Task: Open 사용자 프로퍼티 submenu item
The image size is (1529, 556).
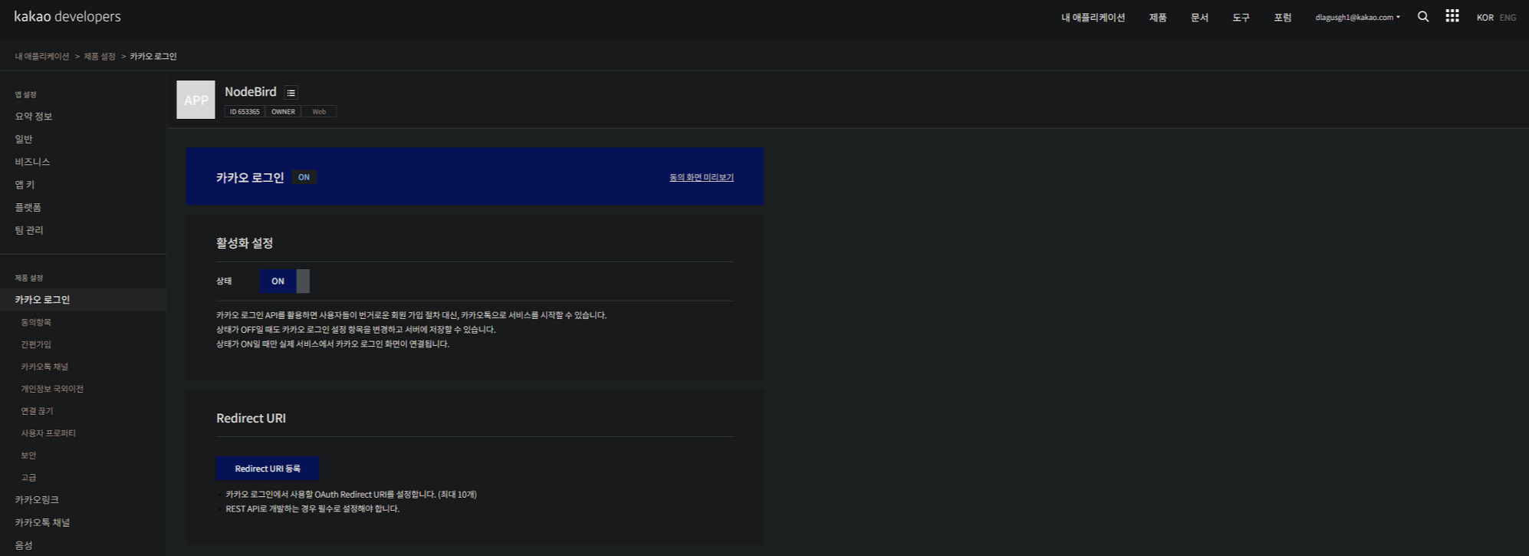Action: coord(48,434)
